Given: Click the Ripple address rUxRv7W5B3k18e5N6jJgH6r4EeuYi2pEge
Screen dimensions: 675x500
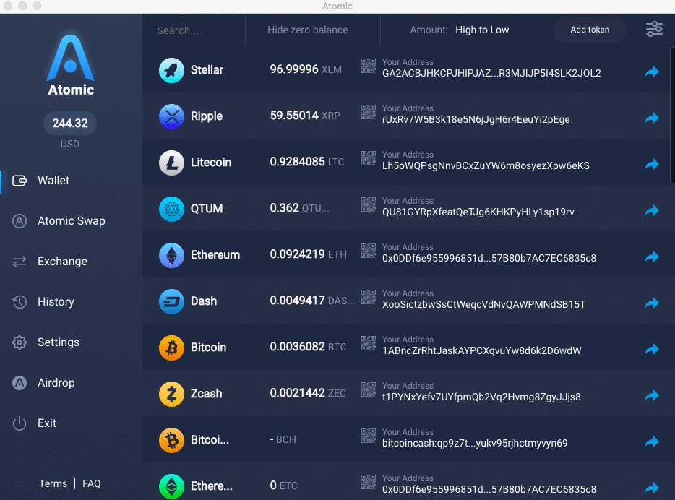Looking at the screenshot, I should 476,120.
